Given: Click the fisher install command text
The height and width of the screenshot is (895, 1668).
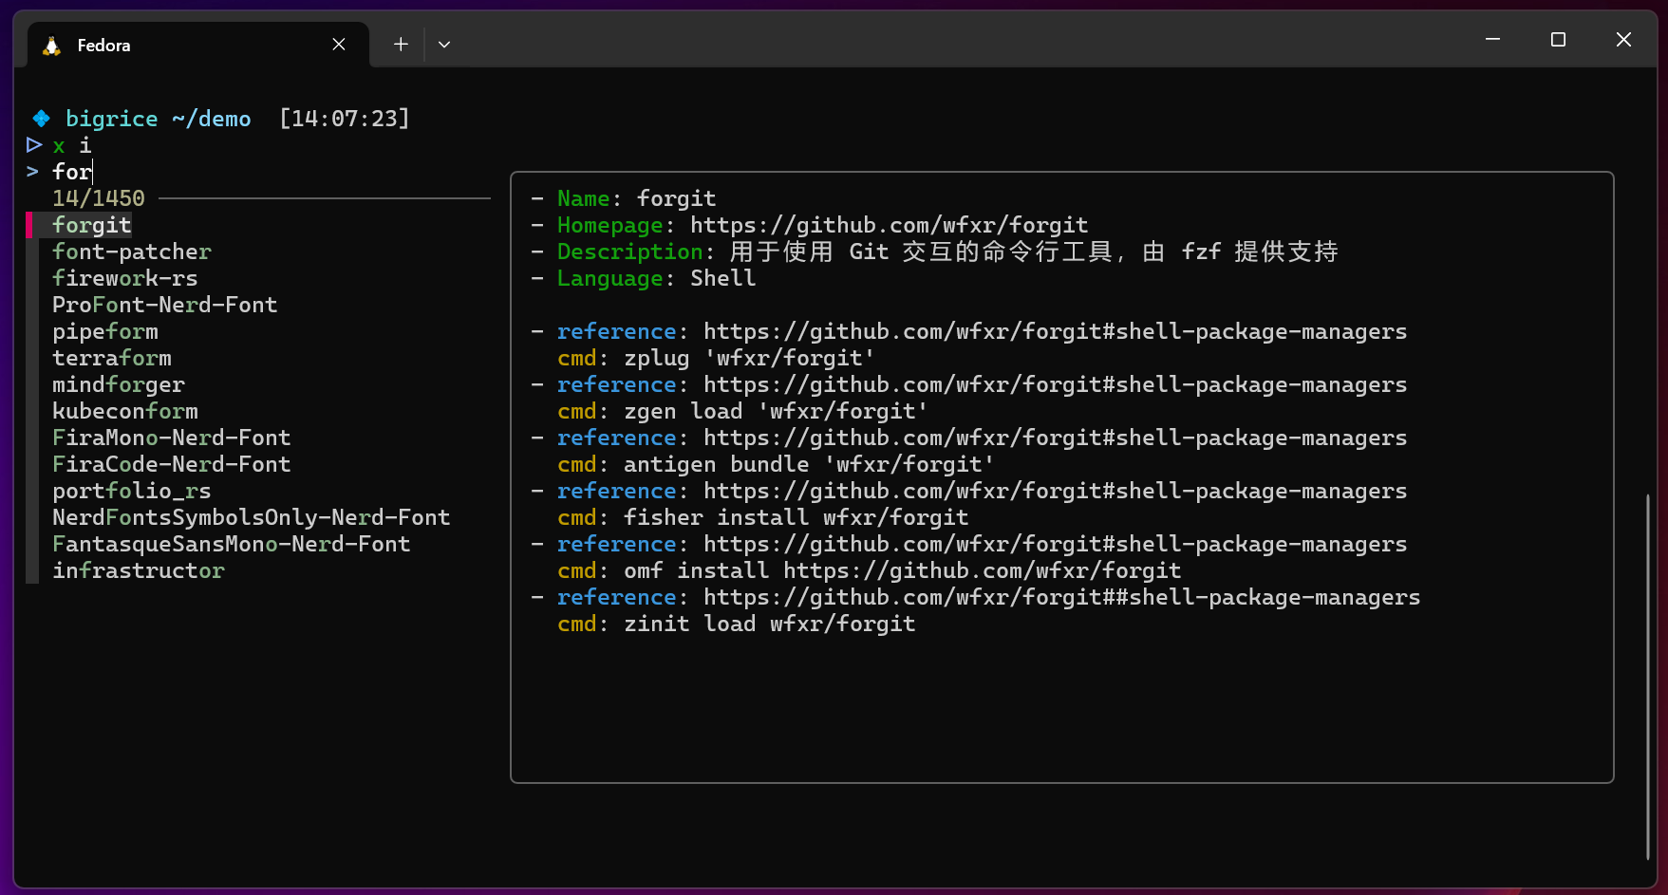Looking at the screenshot, I should (797, 517).
